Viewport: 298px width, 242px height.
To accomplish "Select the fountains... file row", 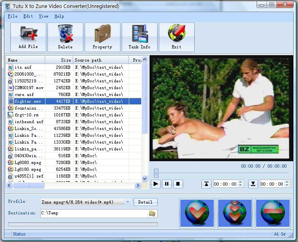I will coord(74,108).
